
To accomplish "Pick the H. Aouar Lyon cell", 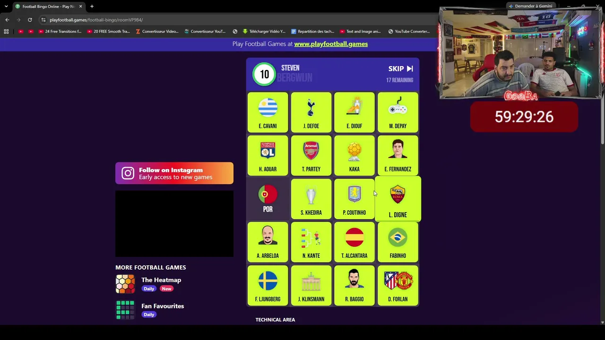I will click(268, 156).
